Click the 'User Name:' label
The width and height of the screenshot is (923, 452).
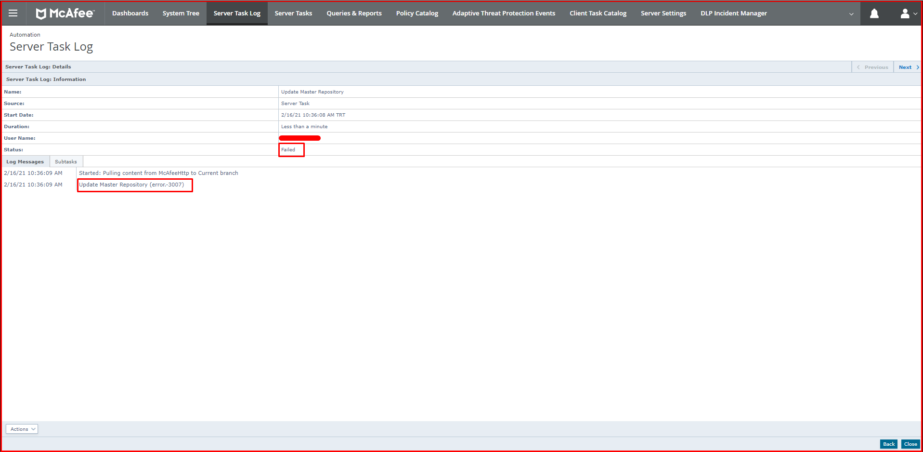tap(19, 138)
